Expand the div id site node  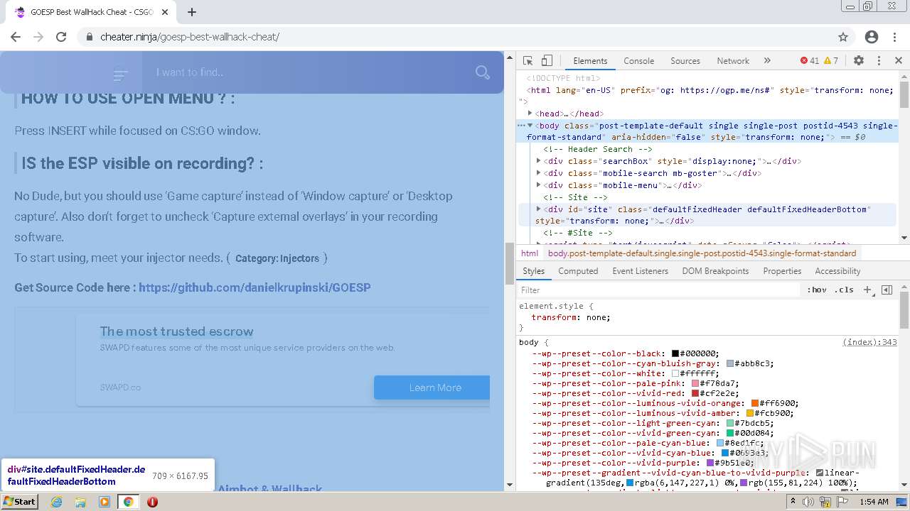click(x=539, y=209)
